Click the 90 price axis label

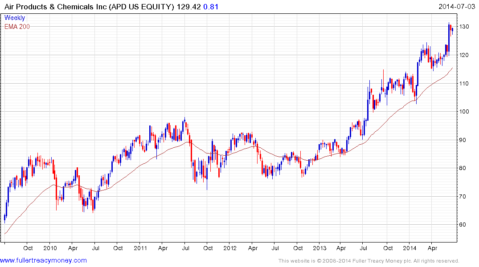(464, 140)
